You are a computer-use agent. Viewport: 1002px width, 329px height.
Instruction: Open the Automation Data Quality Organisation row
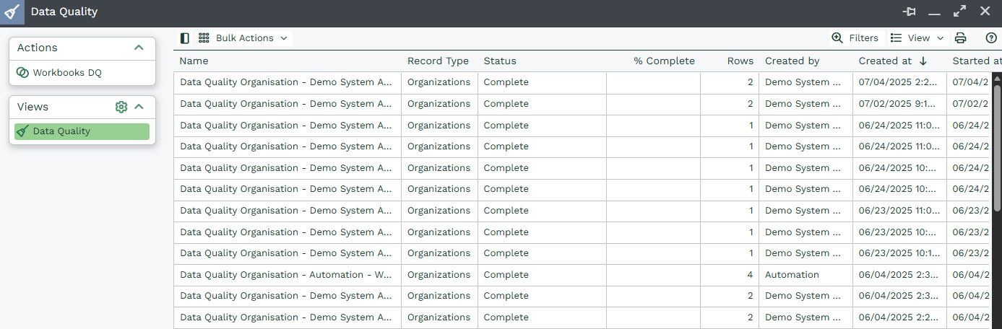pyautogui.click(x=285, y=275)
